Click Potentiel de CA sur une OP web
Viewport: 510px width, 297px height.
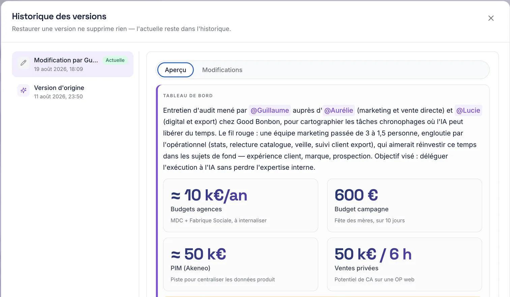pos(374,279)
